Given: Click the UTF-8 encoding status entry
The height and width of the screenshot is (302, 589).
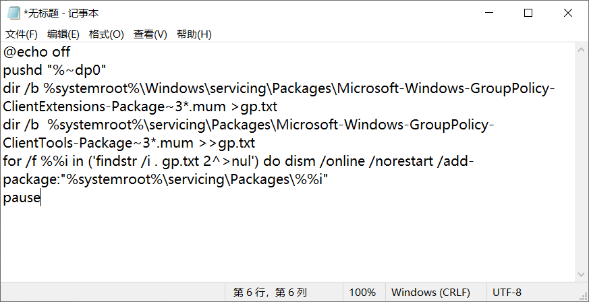Looking at the screenshot, I should (507, 293).
